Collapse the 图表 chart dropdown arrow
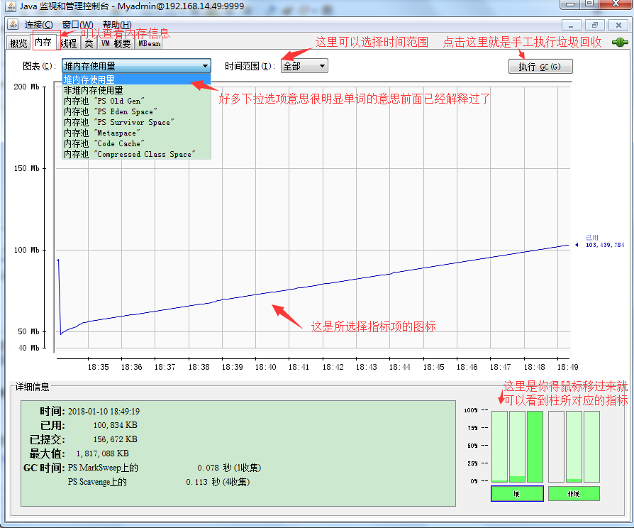The image size is (634, 528). [205, 66]
